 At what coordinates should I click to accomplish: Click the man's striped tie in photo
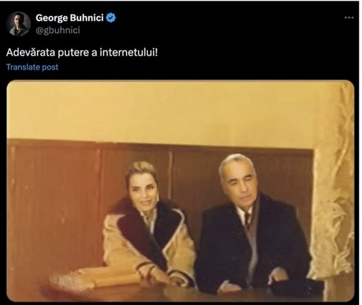click(247, 220)
